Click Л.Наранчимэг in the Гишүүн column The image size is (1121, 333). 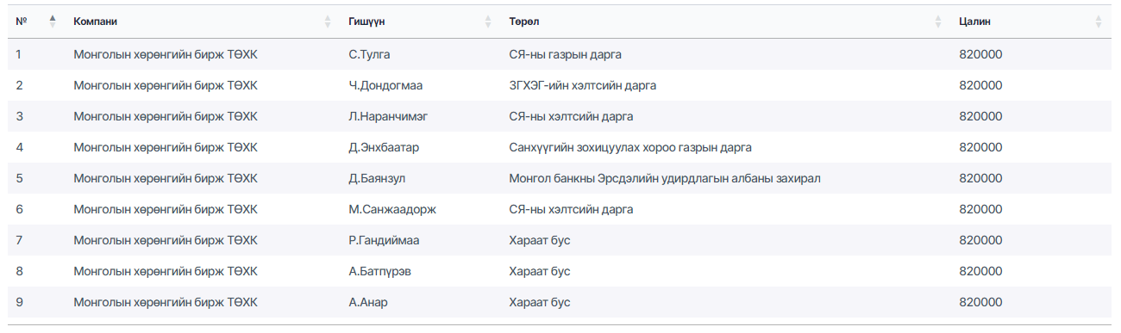tap(388, 116)
